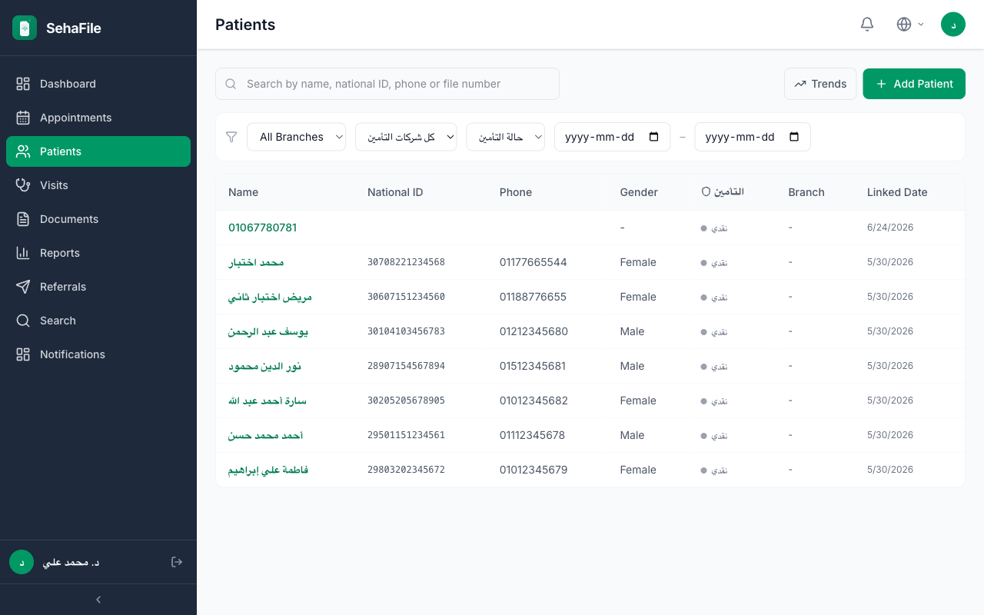
Task: Open patient فاطمة علي إبراهيم
Action: [268, 470]
